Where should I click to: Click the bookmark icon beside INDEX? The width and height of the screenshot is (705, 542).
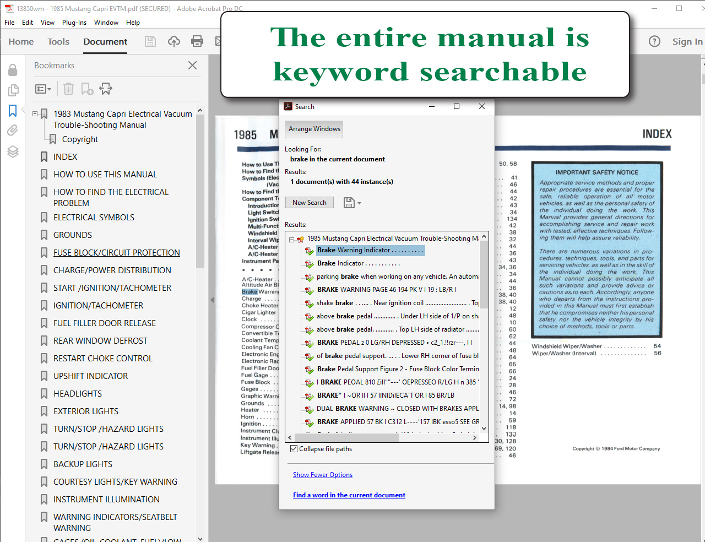[44, 157]
